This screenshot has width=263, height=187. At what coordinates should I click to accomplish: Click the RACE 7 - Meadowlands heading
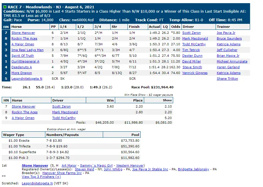(51, 7)
